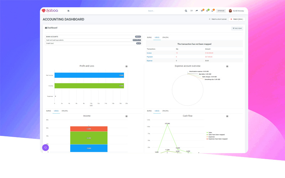Select CFA(CFA) tab in transactions panel

pyautogui.click(x=165, y=37)
